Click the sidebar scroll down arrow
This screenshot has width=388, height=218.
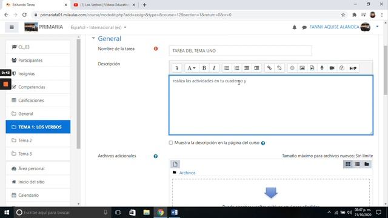tap(78, 204)
